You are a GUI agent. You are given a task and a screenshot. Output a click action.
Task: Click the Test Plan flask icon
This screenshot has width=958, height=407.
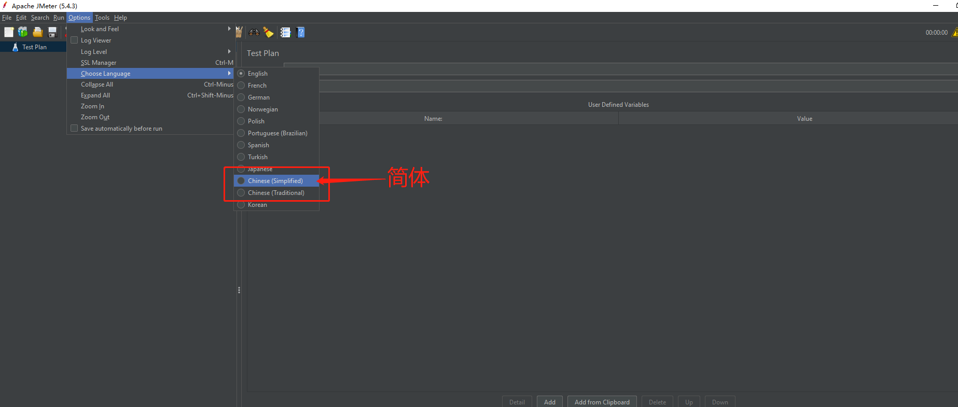tap(15, 47)
